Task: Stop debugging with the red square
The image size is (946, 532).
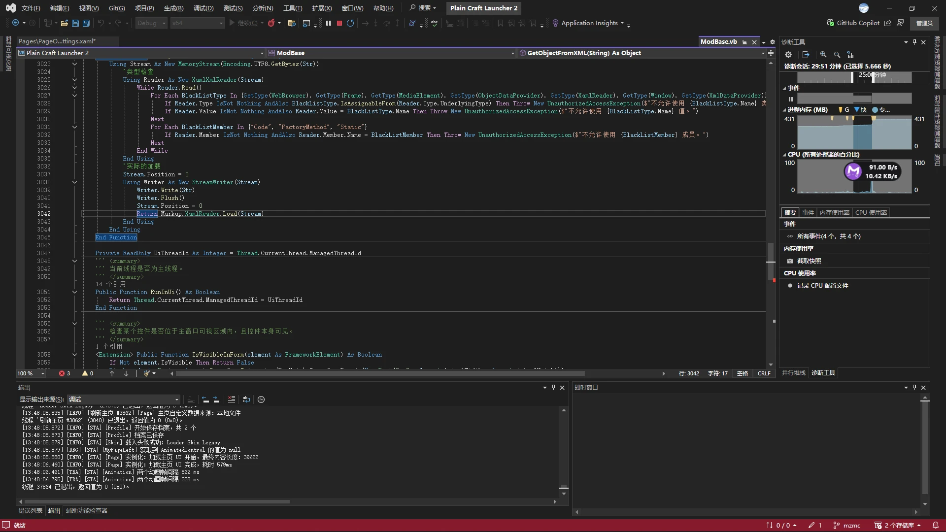Action: coord(339,23)
